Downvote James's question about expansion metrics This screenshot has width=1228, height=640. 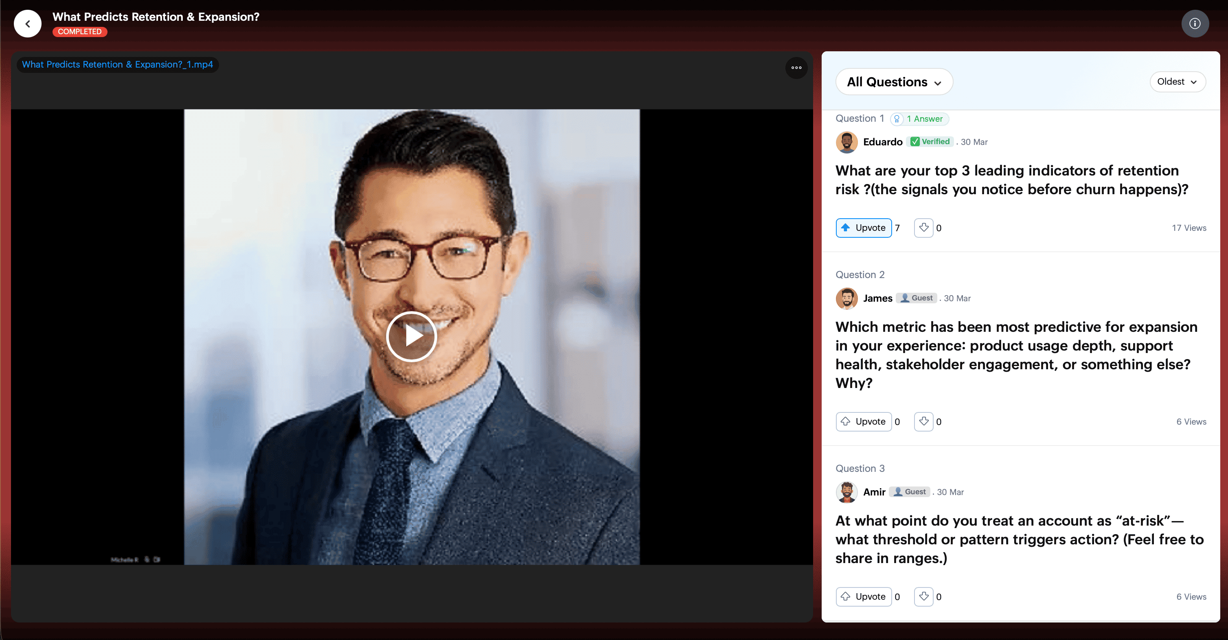click(923, 422)
